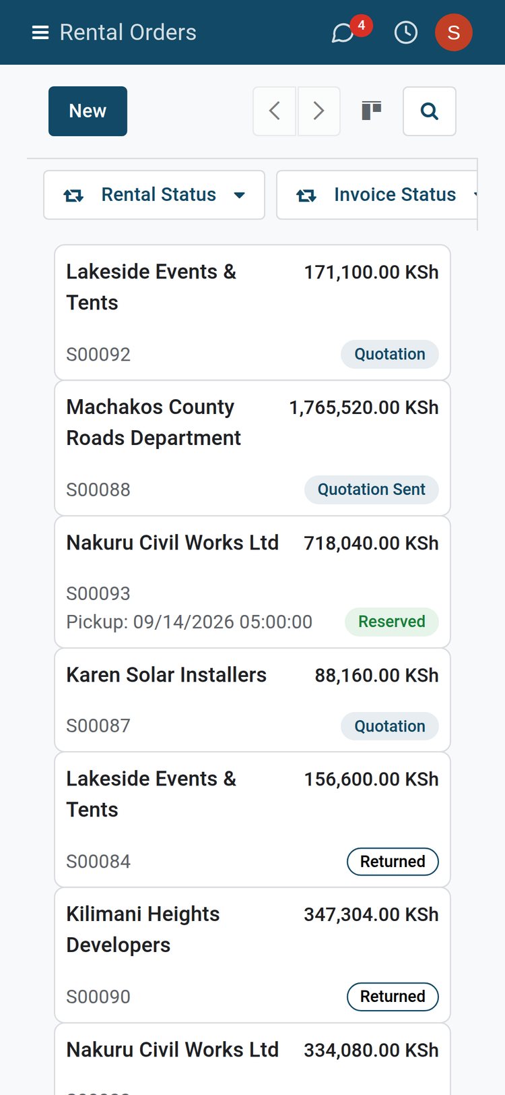The image size is (505, 1095).
Task: Open the conversations chat bubble icon
Action: [x=343, y=32]
